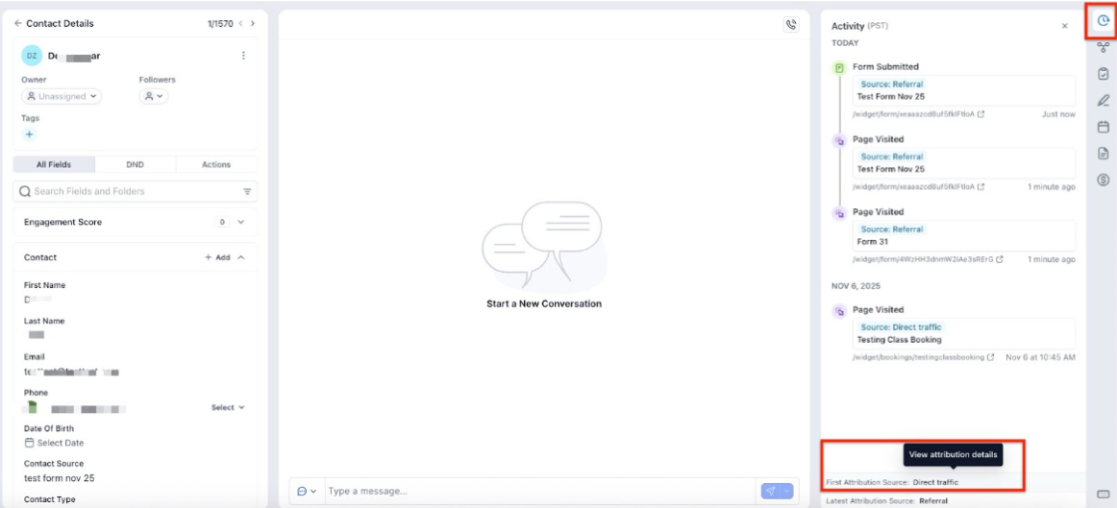Viewport: 1117px width, 508px height.
Task: Click the View attribution details tooltip
Action: pyautogui.click(x=954, y=455)
